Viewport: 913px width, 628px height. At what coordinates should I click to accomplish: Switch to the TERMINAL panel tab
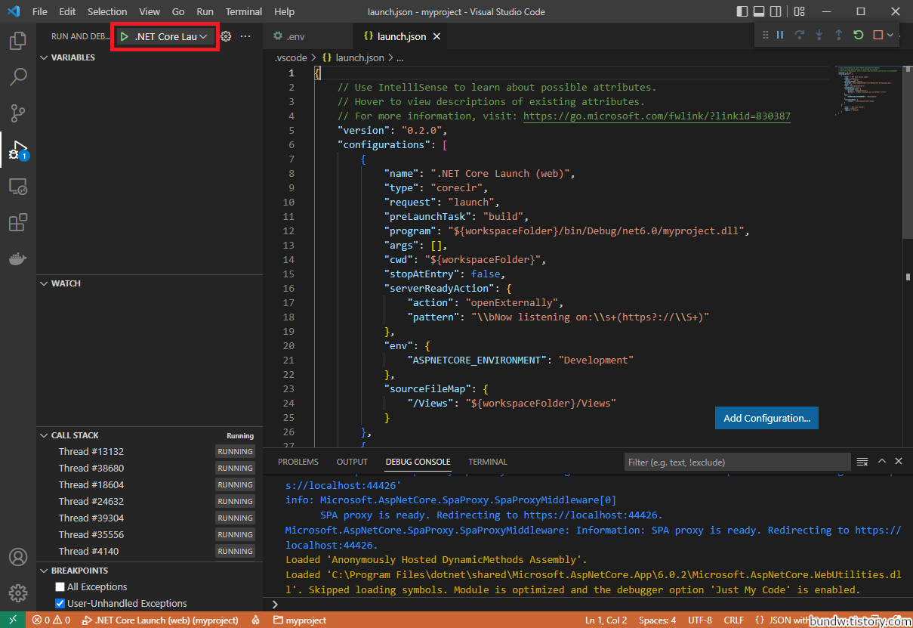(x=488, y=462)
